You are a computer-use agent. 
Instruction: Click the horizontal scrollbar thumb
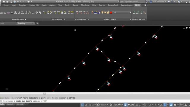[45, 93]
